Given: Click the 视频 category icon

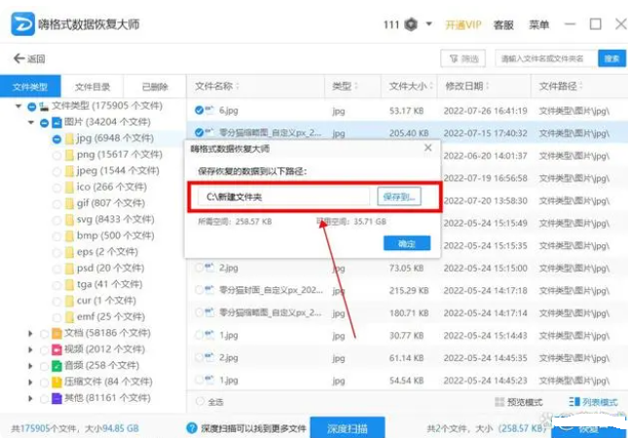Looking at the screenshot, I should (x=56, y=349).
